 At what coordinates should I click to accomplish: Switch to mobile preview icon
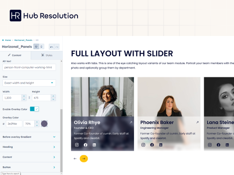point(41,47)
